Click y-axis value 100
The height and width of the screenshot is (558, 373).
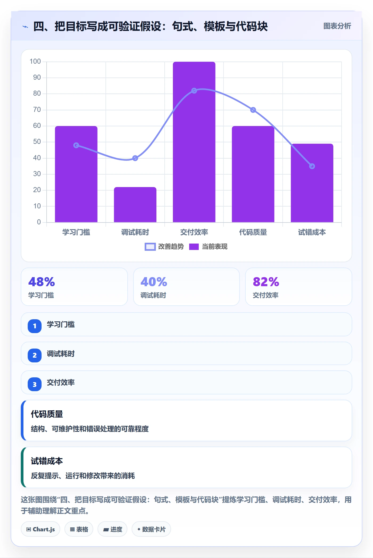pyautogui.click(x=35, y=62)
